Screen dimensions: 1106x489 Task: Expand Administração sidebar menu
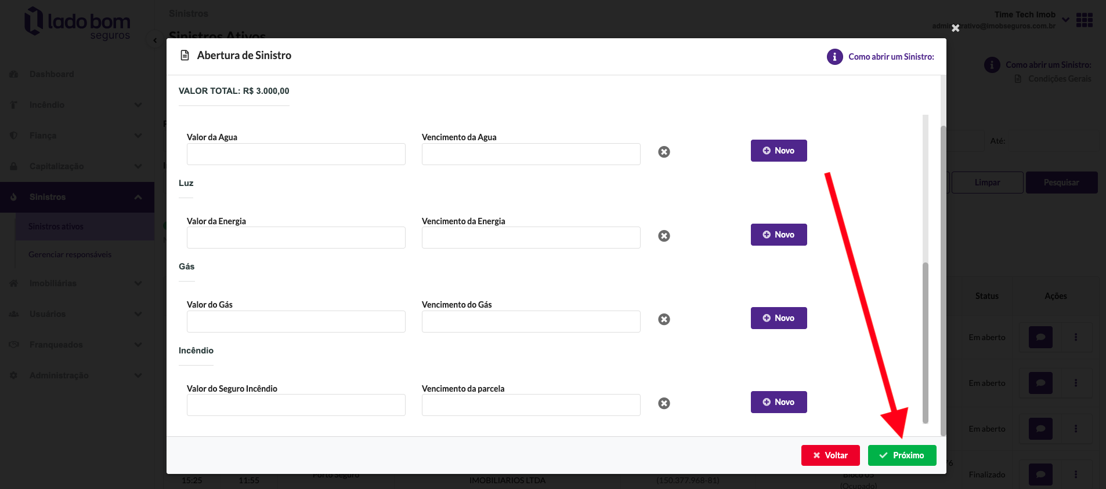[77, 375]
